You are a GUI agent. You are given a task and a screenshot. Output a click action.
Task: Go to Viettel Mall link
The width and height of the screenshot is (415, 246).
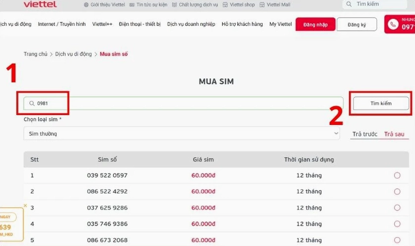278,5
